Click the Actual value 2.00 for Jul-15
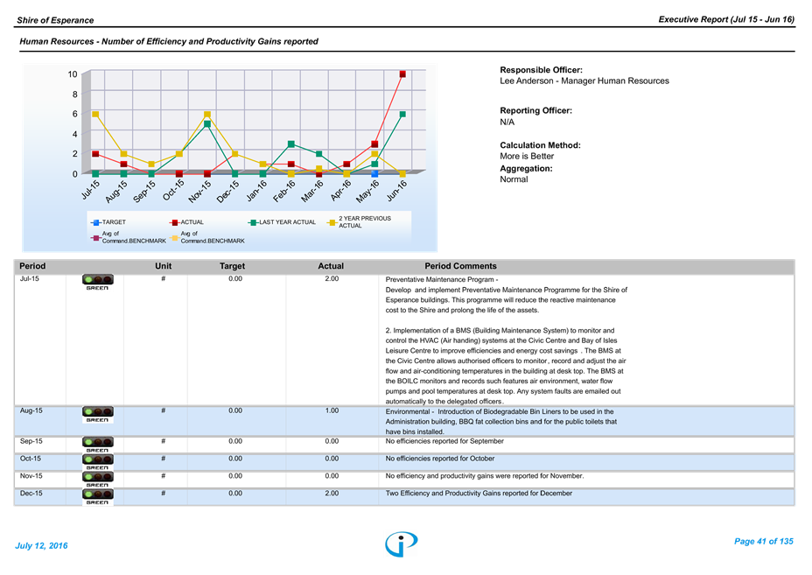Screen dimensions: 812x575 click(x=332, y=278)
